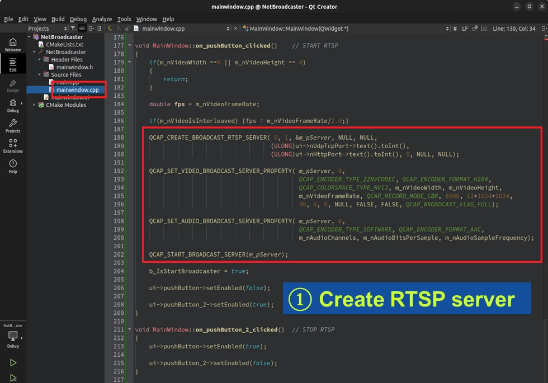Click the 'double fps' declaration line
The width and height of the screenshot is (548, 383).
(204, 104)
